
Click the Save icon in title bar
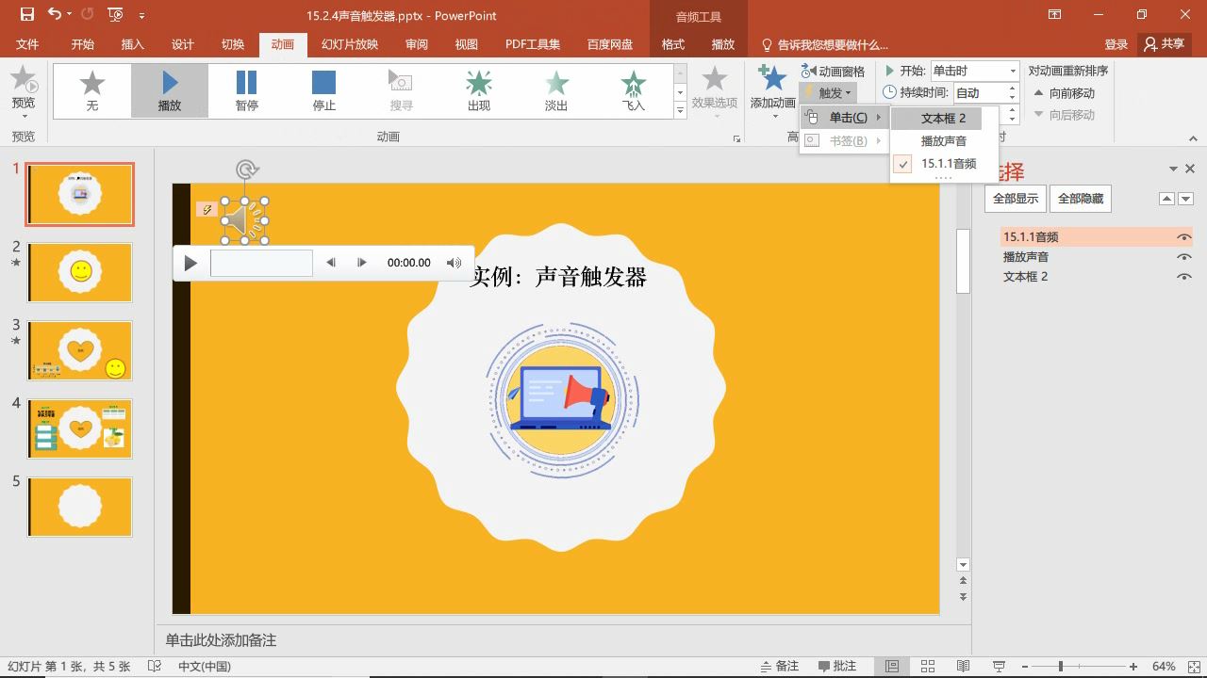pos(26,14)
